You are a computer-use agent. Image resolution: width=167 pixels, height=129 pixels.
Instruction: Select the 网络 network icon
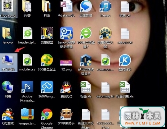(x=7, y=87)
